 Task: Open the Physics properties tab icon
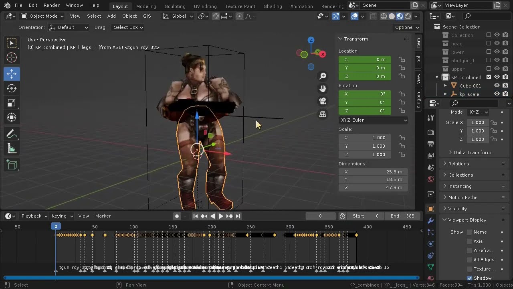click(431, 244)
